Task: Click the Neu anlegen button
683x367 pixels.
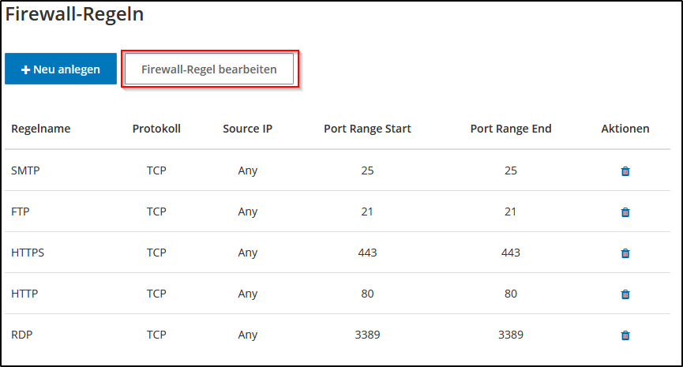Action: click(x=61, y=69)
